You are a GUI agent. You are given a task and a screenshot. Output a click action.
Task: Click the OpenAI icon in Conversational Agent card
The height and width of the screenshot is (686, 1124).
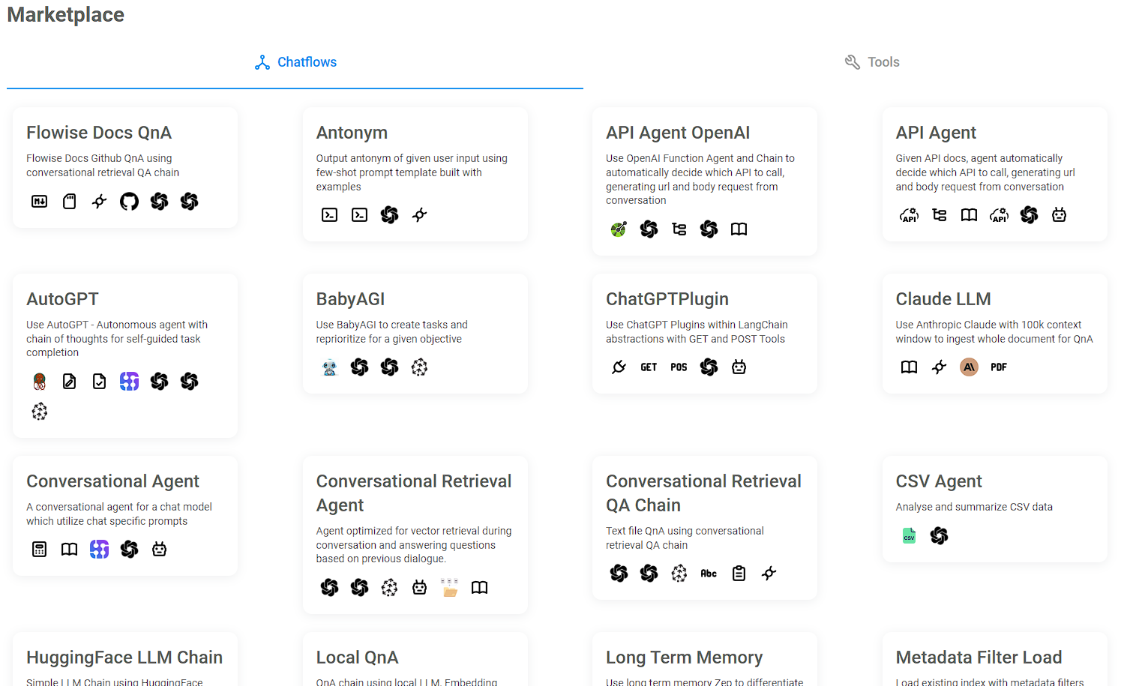pos(130,550)
